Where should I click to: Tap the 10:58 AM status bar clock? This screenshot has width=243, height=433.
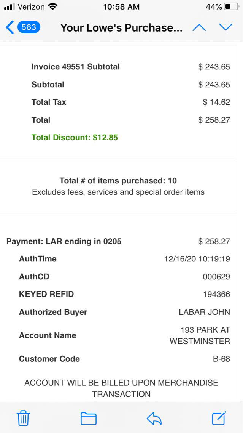121,7
